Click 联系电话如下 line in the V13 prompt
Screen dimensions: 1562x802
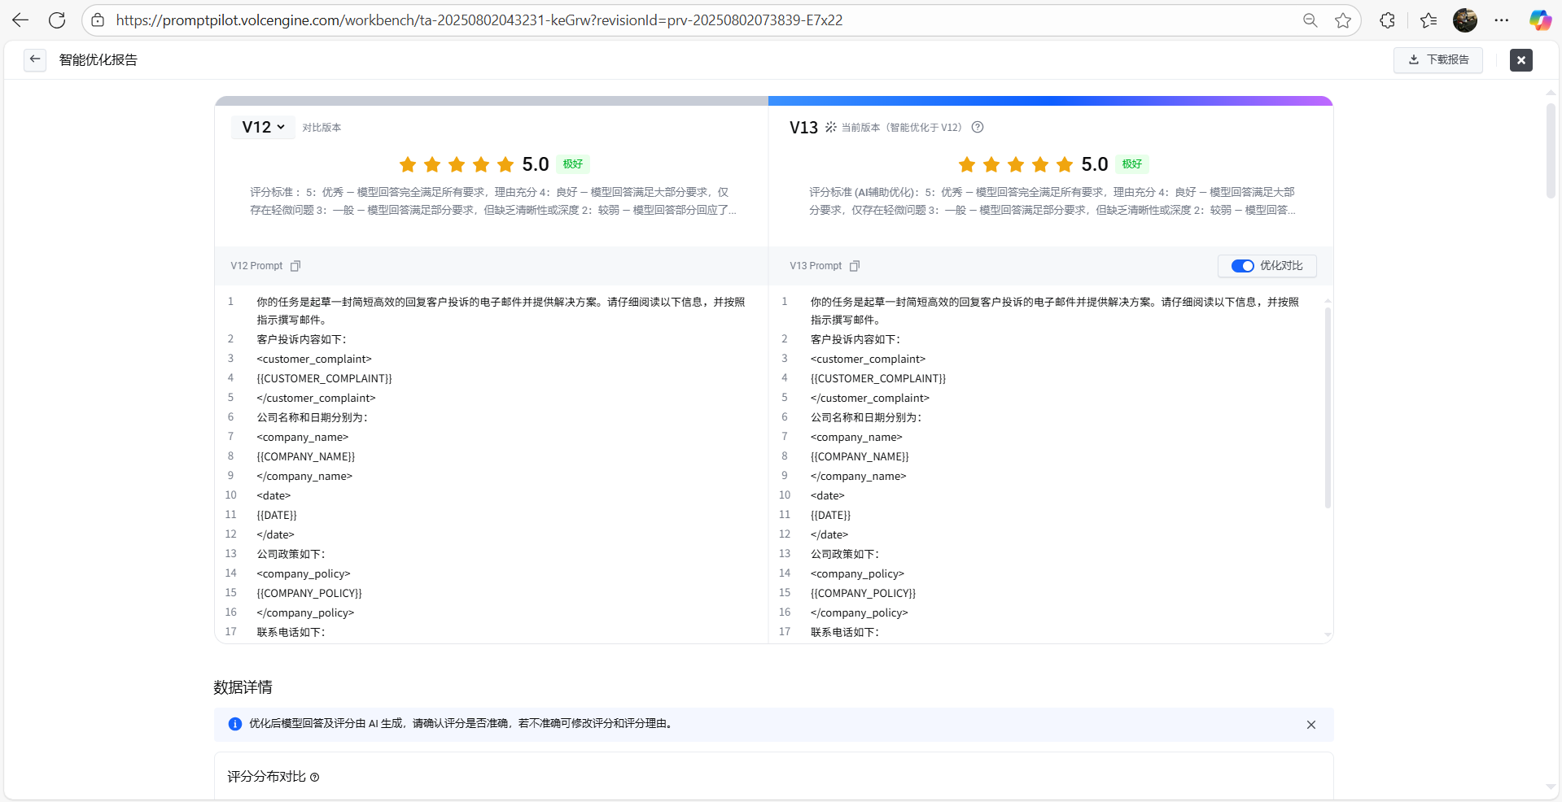(845, 632)
